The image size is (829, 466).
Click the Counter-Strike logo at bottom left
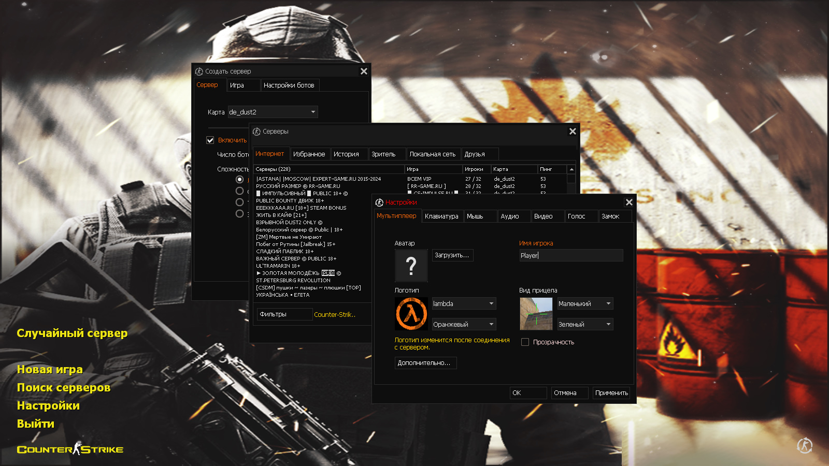point(70,449)
